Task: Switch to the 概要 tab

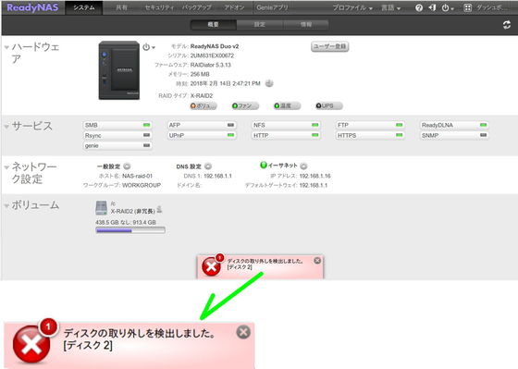Action: (214, 24)
